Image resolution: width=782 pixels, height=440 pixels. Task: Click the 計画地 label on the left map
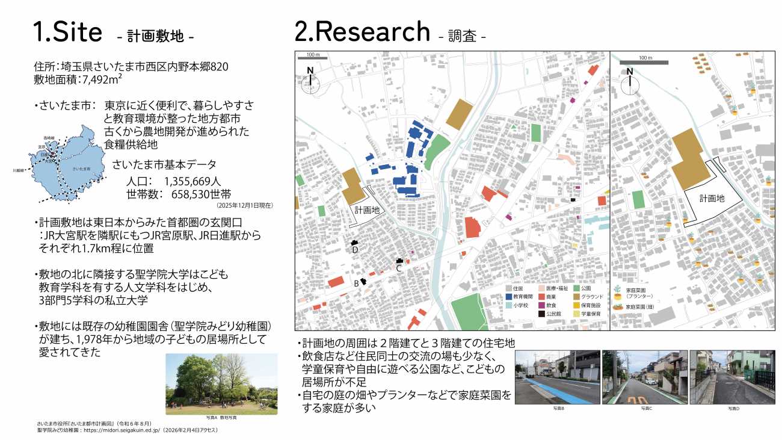pos(367,211)
